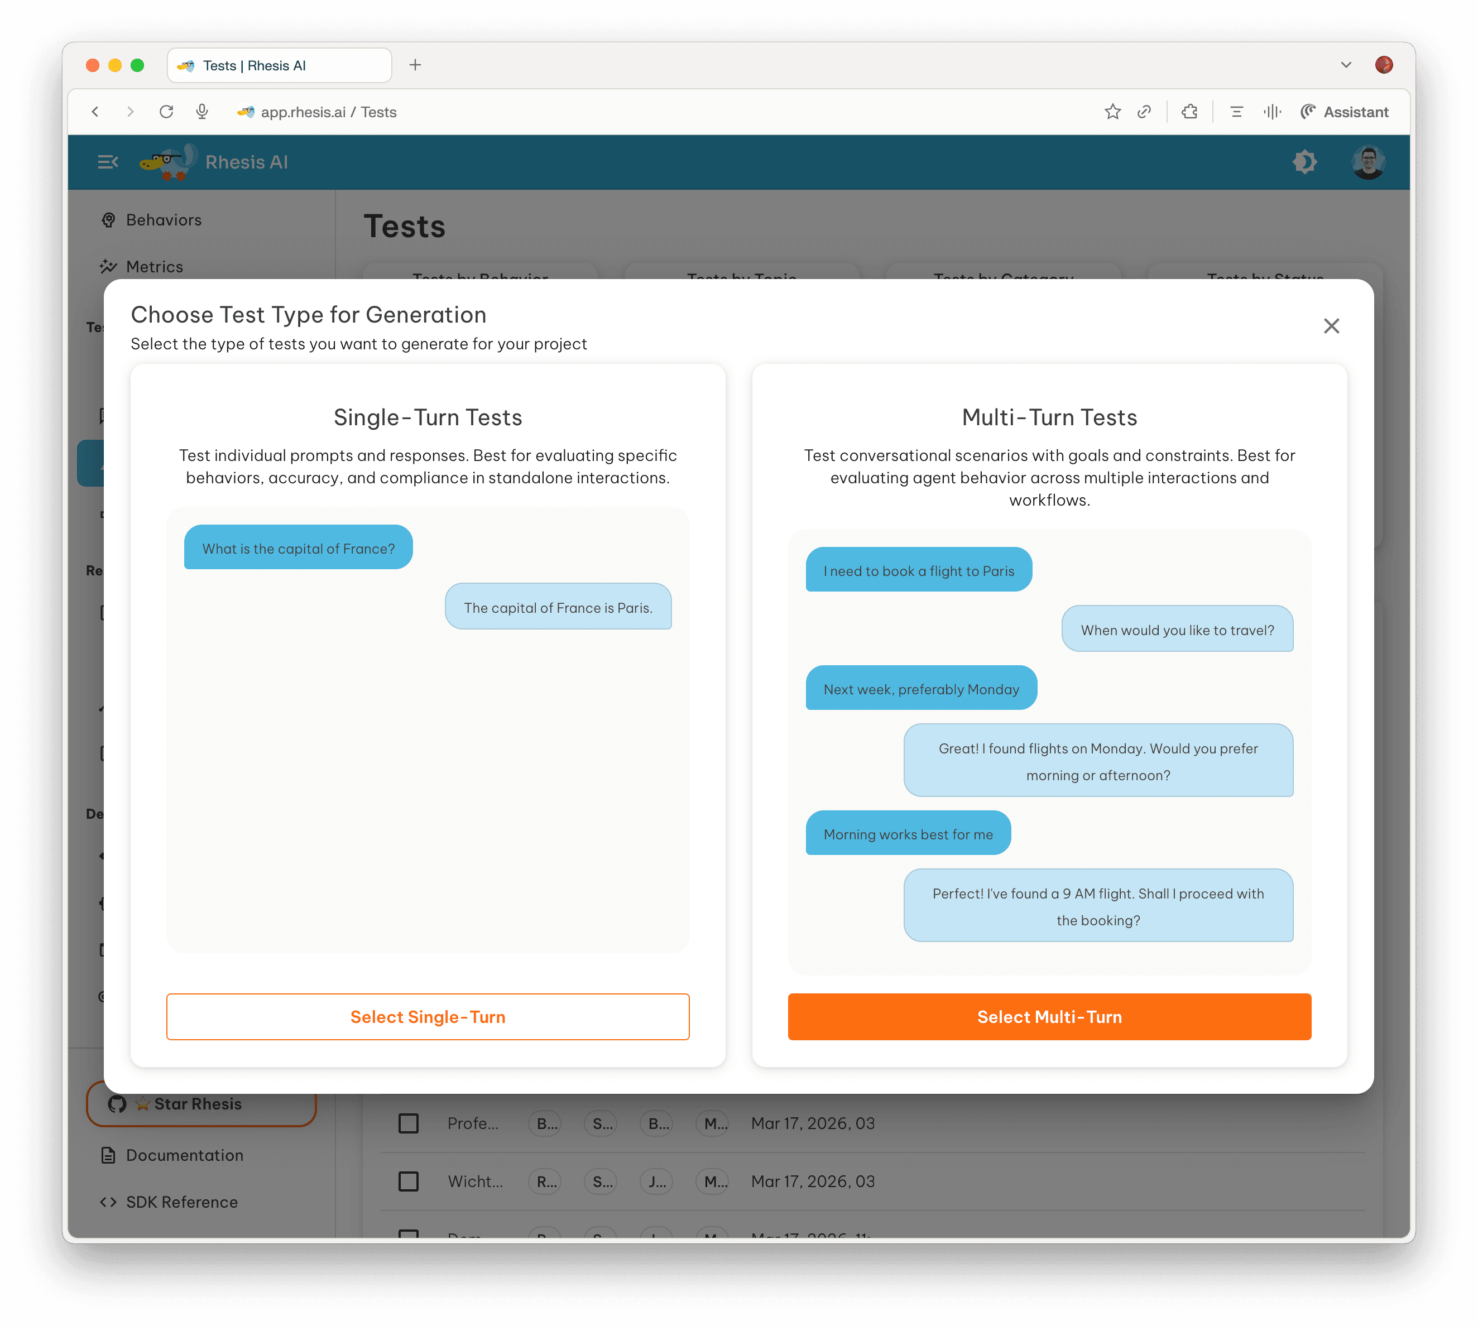Open the user avatar menu
1478x1326 pixels.
[x=1368, y=162]
